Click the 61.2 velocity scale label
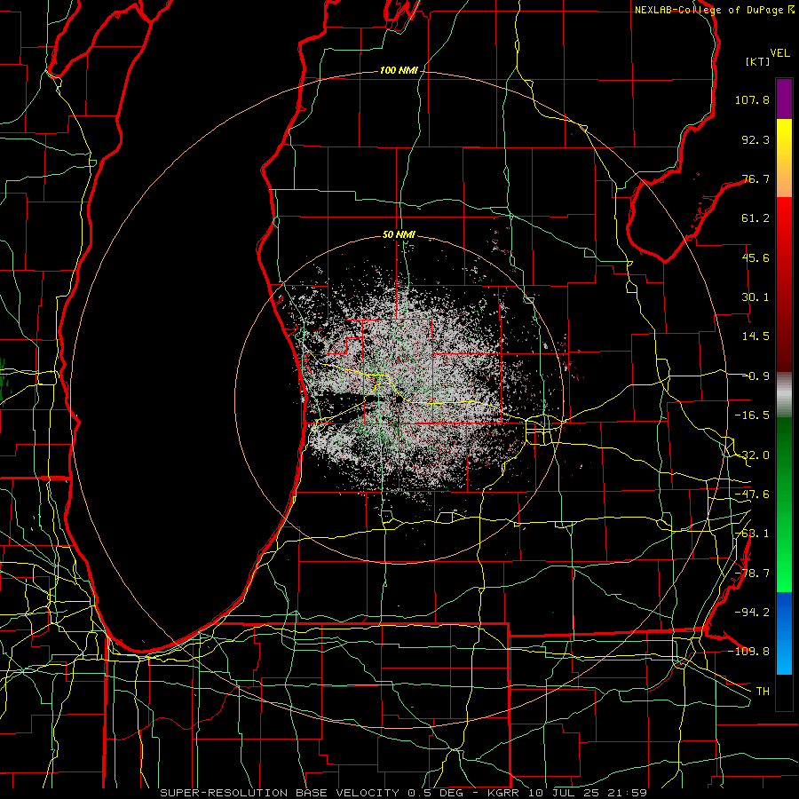 pyautogui.click(x=755, y=218)
